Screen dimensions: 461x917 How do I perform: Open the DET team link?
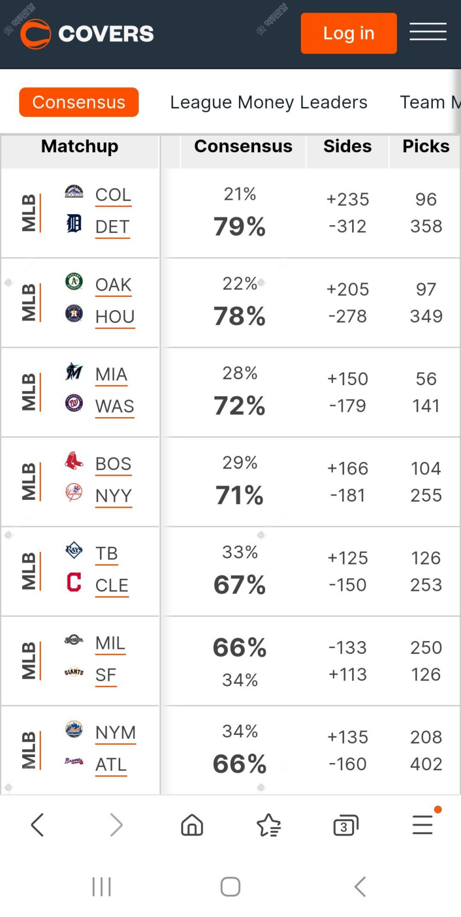pos(112,227)
